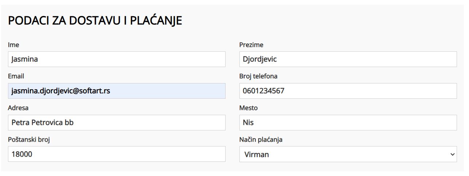The width and height of the screenshot is (469, 176).
Task: Place cursor on 'softart.rs' in the email
Action: 95,91
